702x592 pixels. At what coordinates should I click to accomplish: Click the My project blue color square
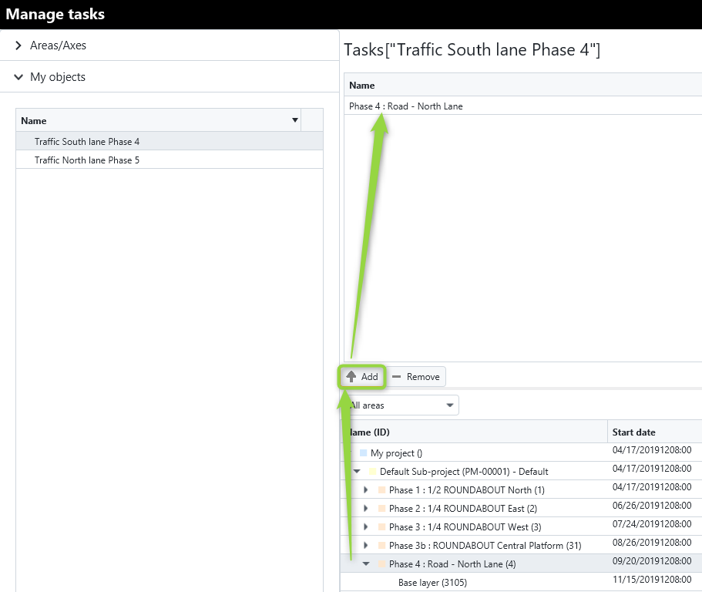point(364,453)
